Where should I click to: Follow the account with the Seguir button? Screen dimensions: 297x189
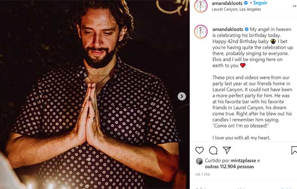260,3
